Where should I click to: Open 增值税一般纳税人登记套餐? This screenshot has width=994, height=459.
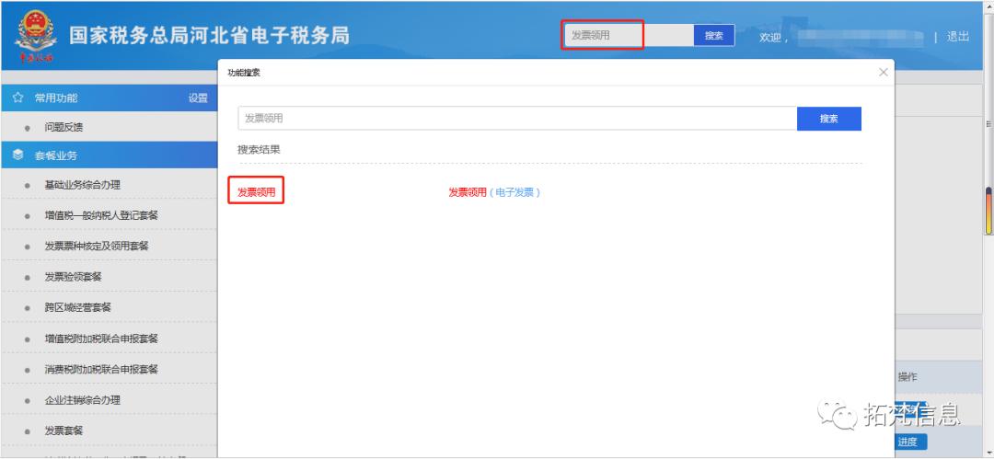(x=101, y=215)
